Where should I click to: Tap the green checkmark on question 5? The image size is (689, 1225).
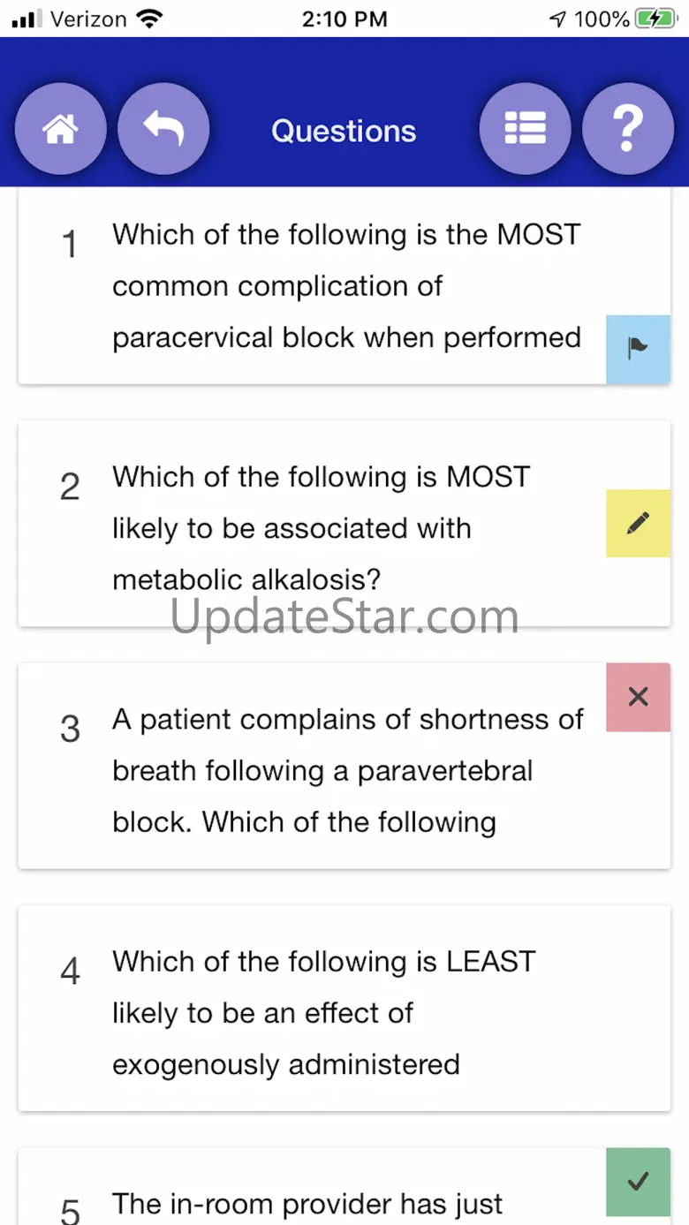tap(638, 1181)
